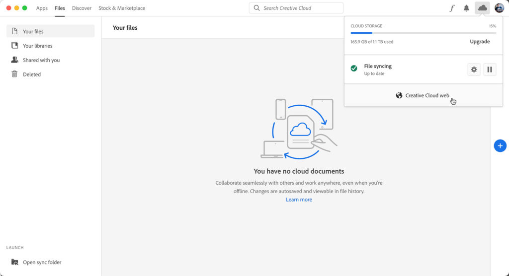The height and width of the screenshot is (276, 509).
Task: Click the Up to date status text
Action: [374, 73]
